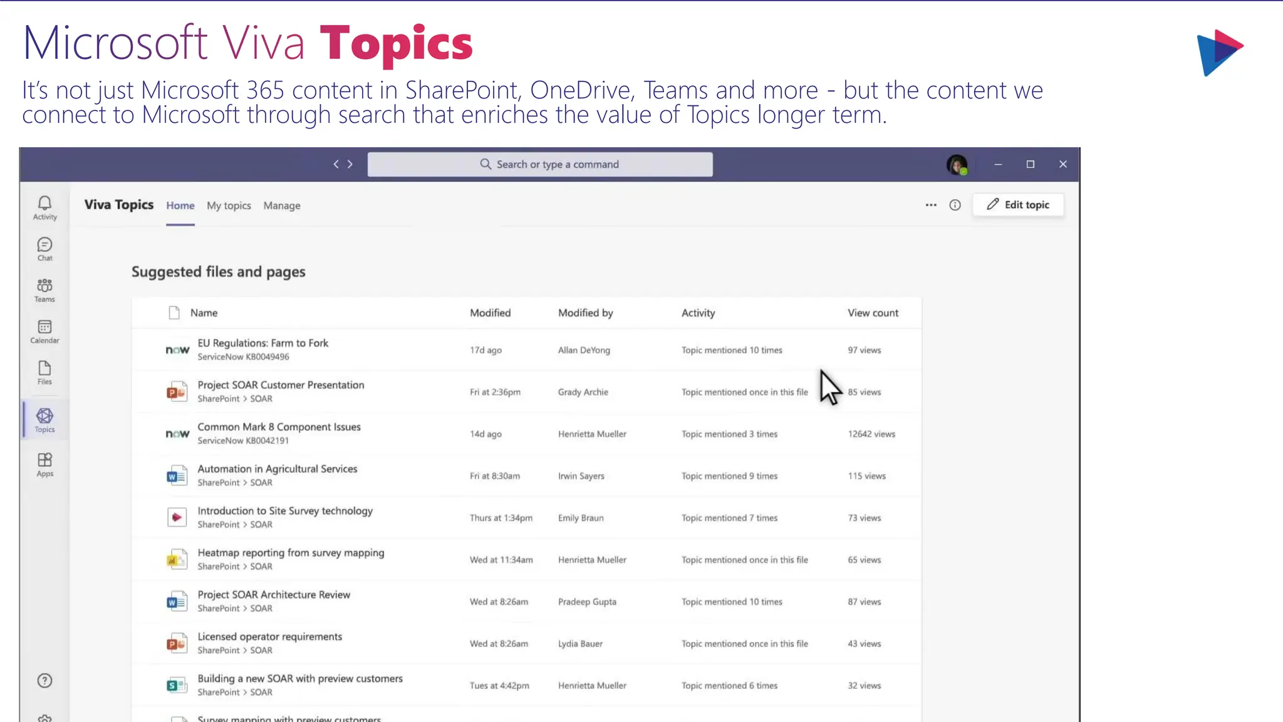Click the 17d ago modified cell
The image size is (1283, 722).
[486, 350]
